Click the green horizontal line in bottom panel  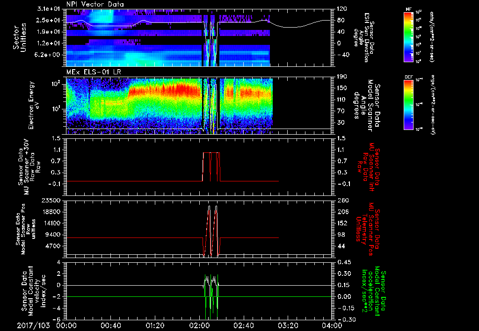131,296
